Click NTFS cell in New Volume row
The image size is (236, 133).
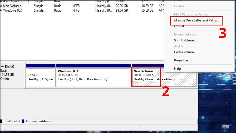(76, 6)
